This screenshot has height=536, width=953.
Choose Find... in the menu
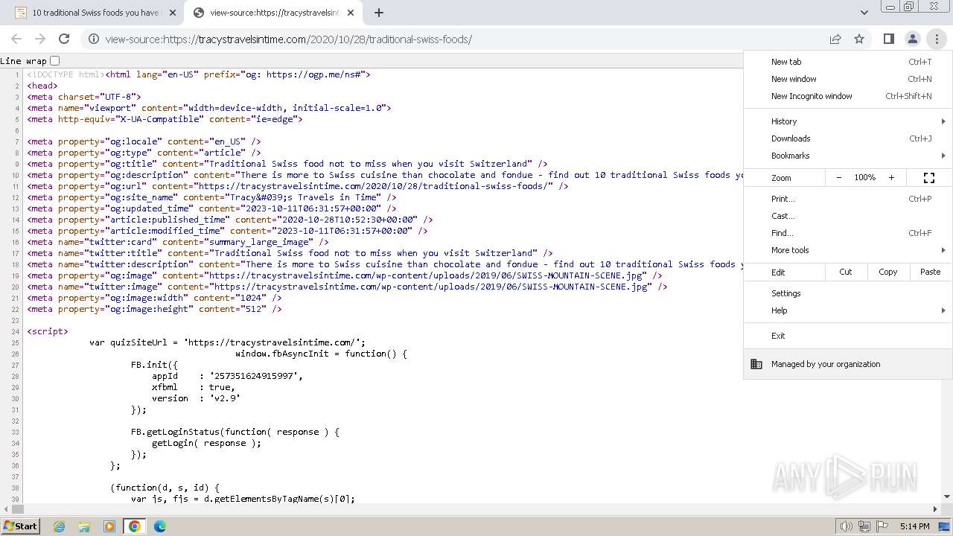(848, 233)
